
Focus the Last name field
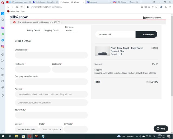pos(70,69)
